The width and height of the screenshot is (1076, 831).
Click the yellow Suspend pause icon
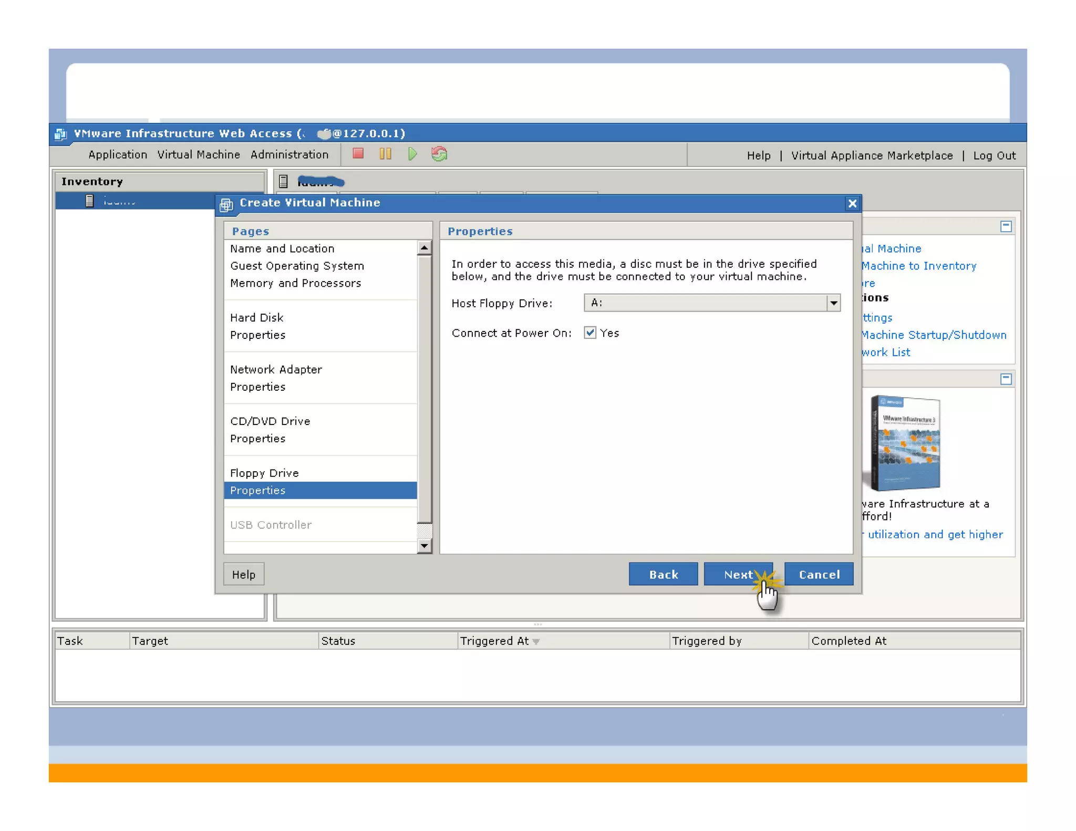click(385, 153)
